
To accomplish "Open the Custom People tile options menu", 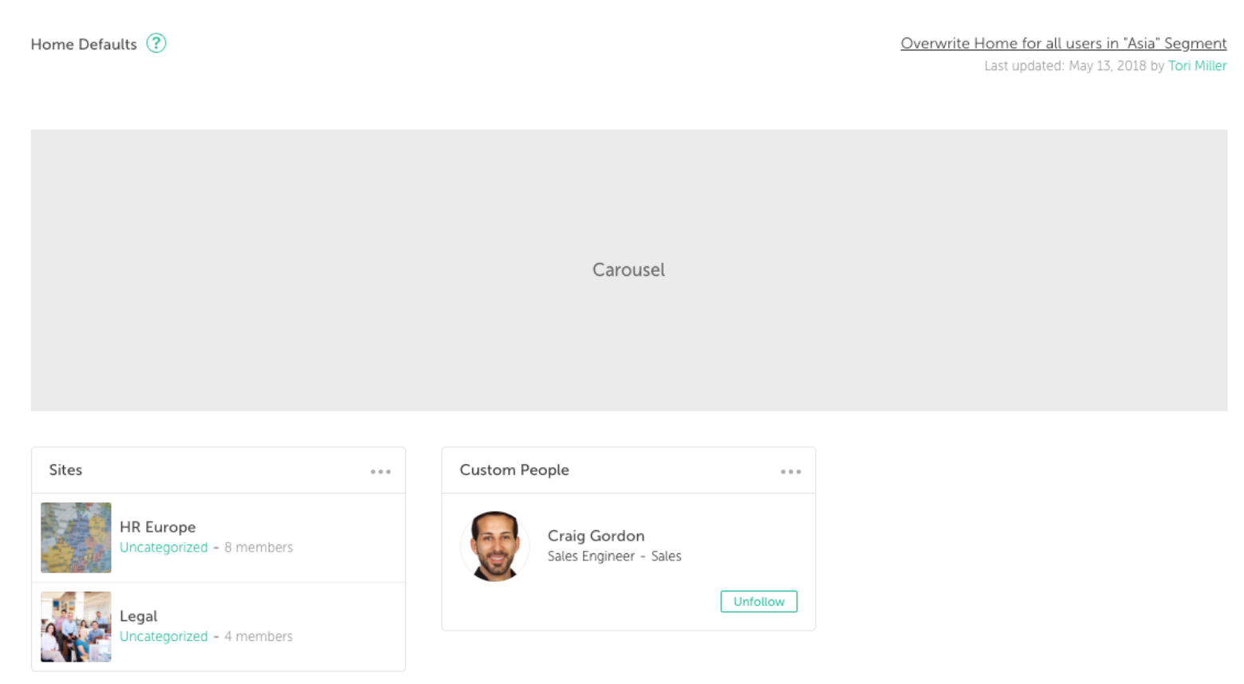I will [790, 472].
